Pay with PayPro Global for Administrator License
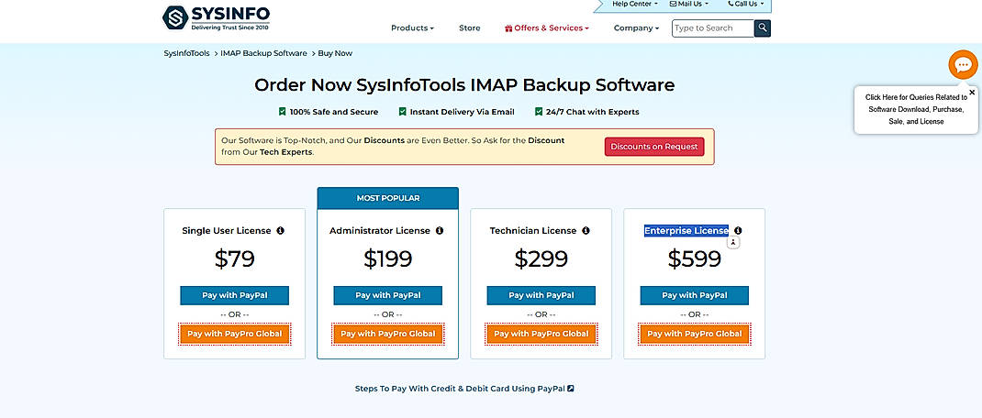Screen dimensions: 982x418 click(387, 334)
